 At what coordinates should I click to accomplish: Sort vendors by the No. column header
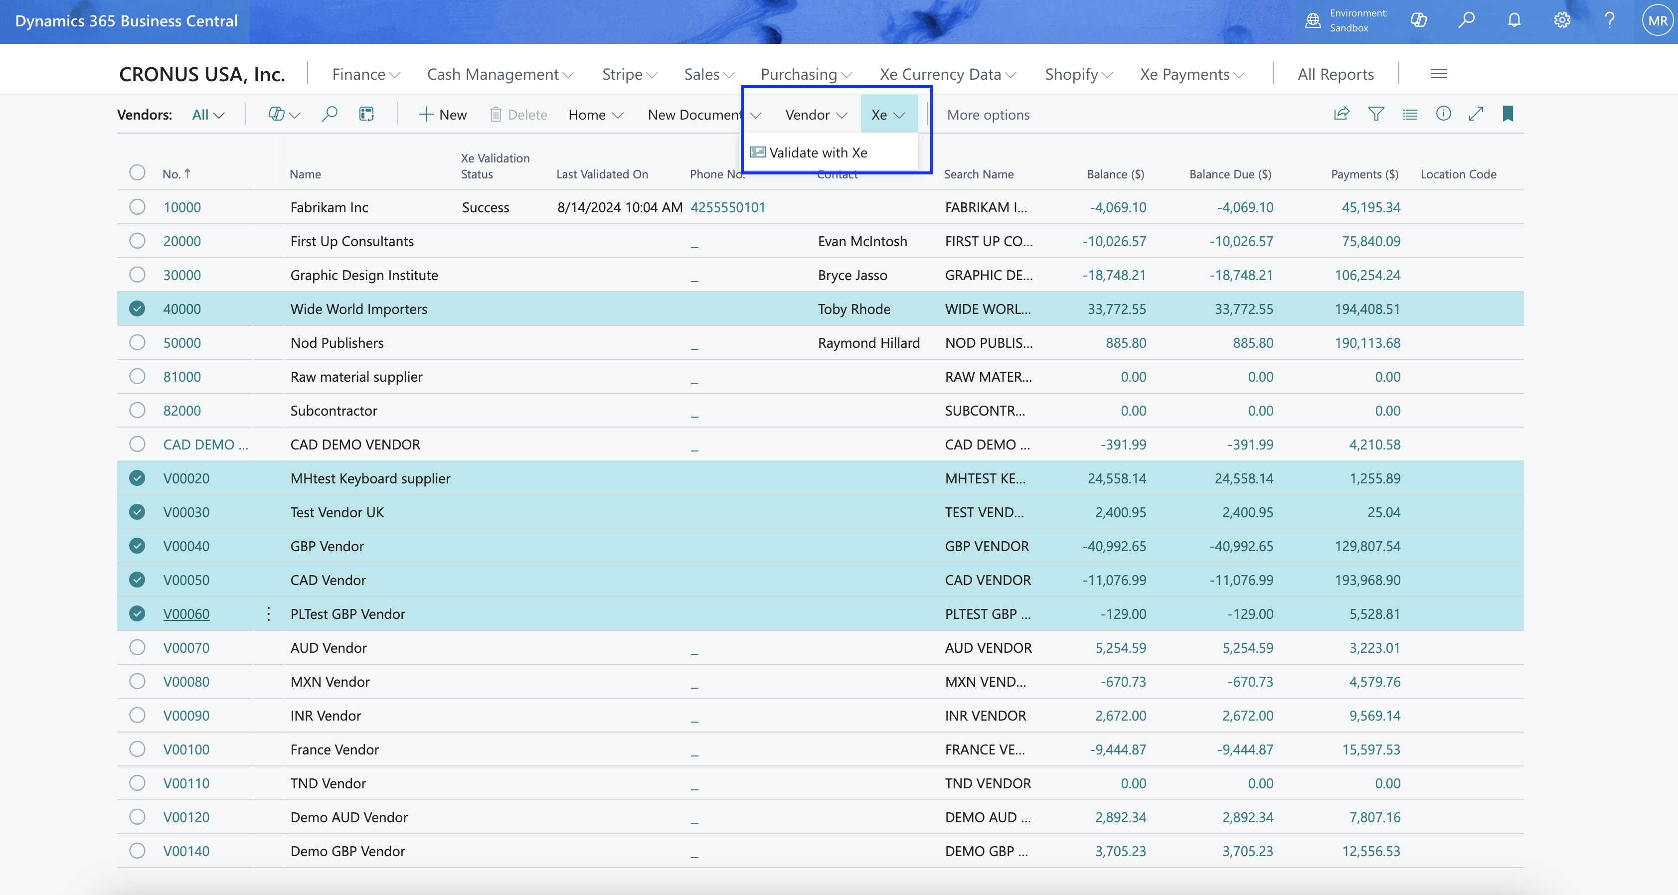(x=174, y=173)
